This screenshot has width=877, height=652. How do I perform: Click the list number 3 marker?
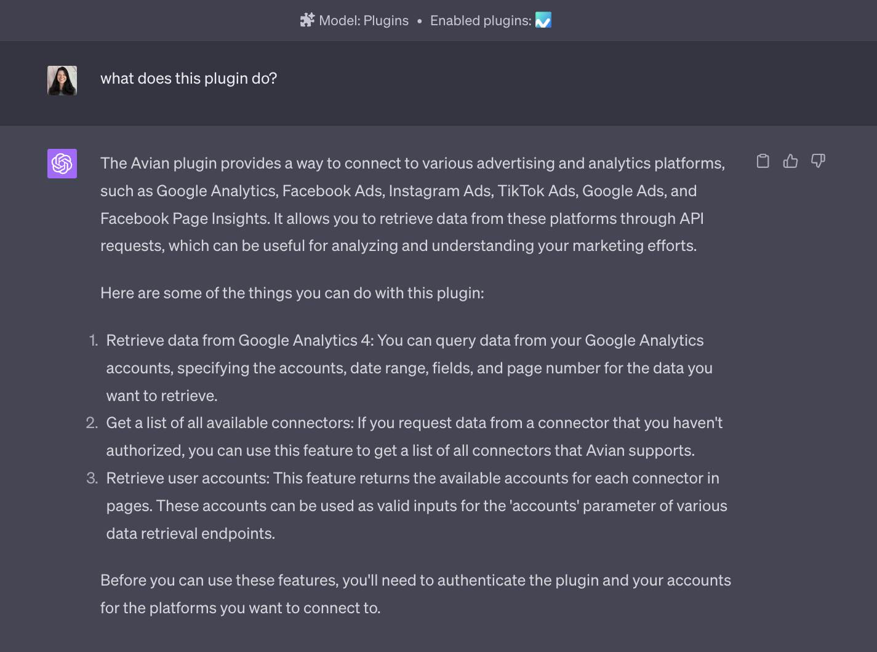pos(92,478)
